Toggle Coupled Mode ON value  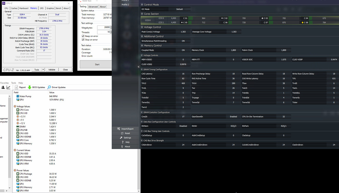[x=183, y=50]
